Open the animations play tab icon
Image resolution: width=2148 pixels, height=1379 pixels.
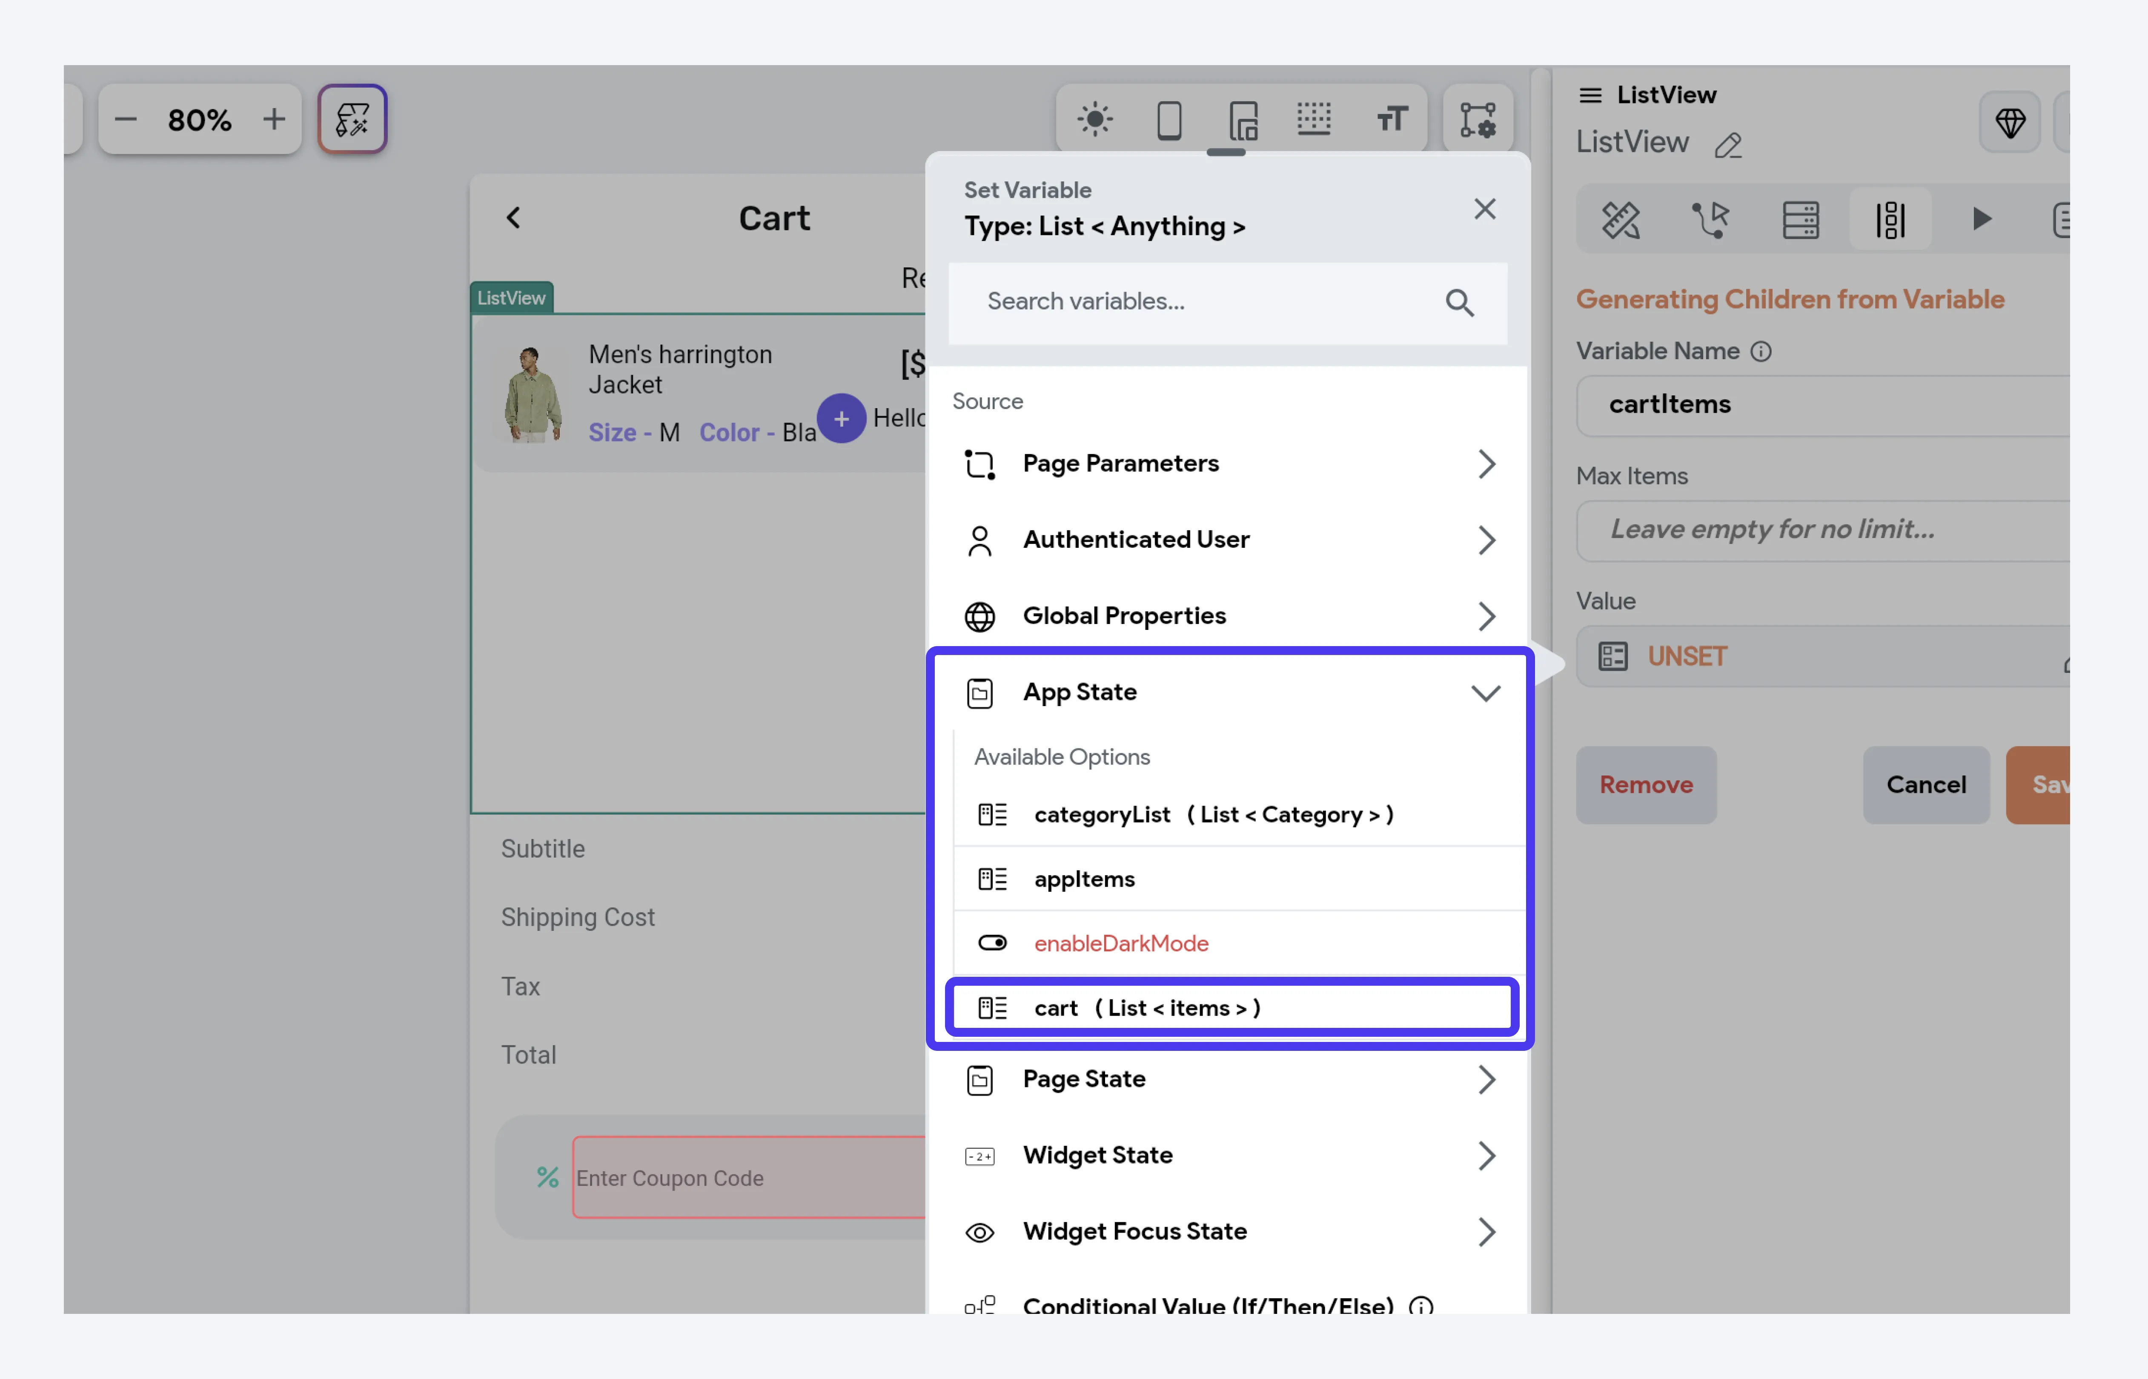click(1982, 219)
